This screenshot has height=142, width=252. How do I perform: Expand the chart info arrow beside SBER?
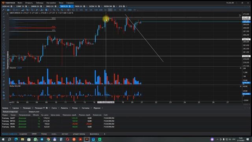[7, 14]
